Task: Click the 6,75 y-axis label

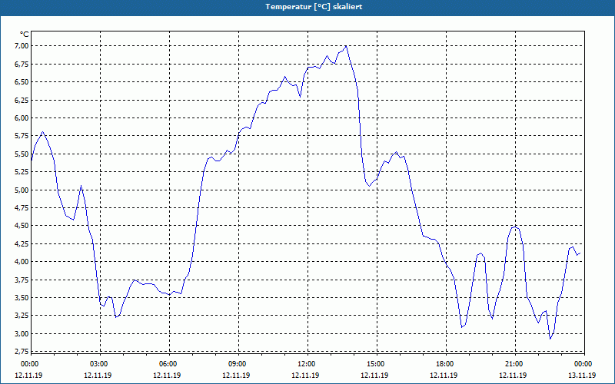Action: [22, 64]
